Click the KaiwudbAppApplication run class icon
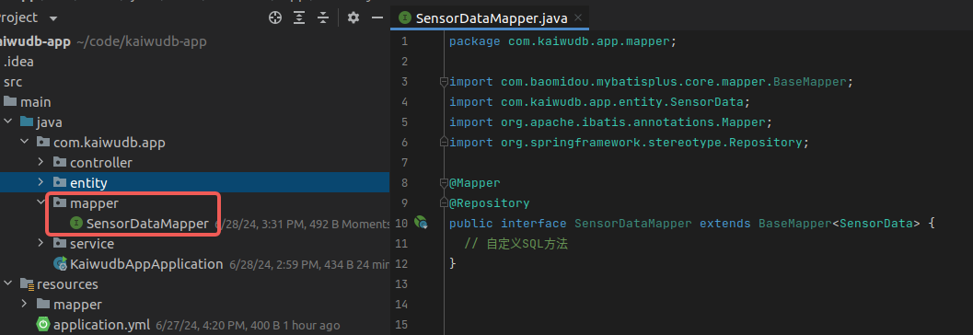This screenshot has height=335, width=973. (x=60, y=263)
